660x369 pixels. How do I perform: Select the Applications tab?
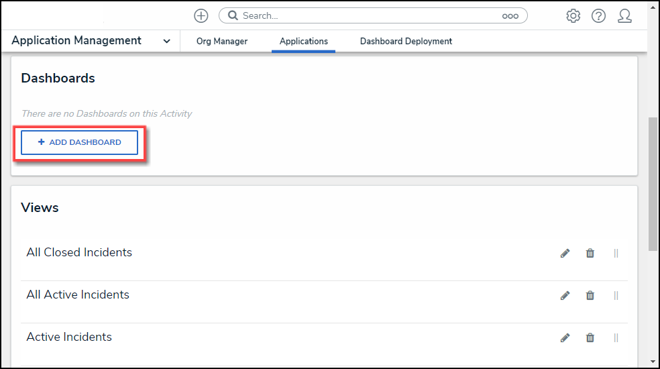pyautogui.click(x=303, y=42)
